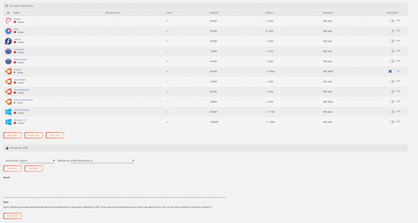Click the Ubuntu VM logo icon
This screenshot has width=418, height=223.
tap(8, 71)
